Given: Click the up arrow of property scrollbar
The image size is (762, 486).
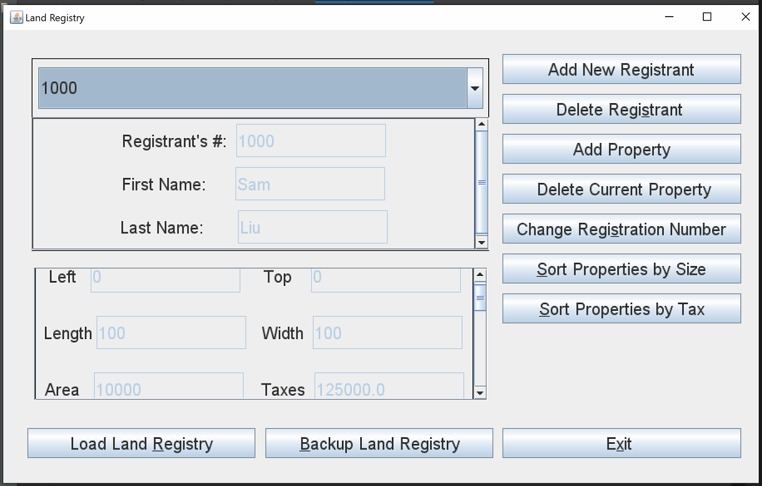Looking at the screenshot, I should point(479,273).
